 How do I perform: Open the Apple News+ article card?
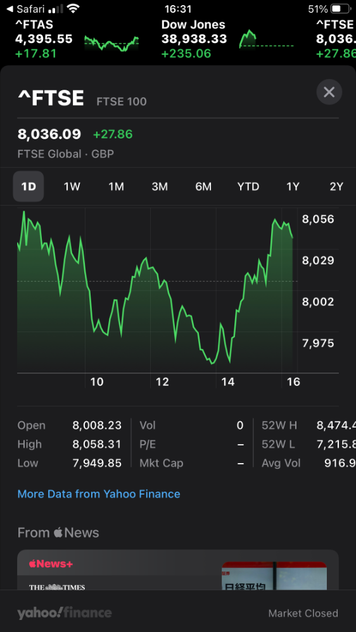tap(177, 570)
